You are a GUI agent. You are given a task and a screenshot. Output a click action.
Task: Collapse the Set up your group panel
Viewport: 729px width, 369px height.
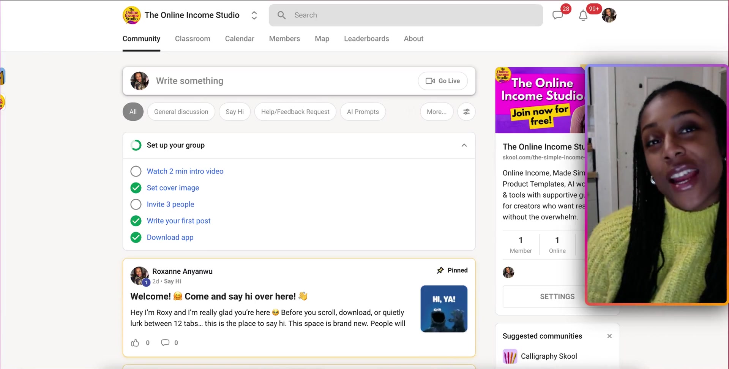pos(464,145)
